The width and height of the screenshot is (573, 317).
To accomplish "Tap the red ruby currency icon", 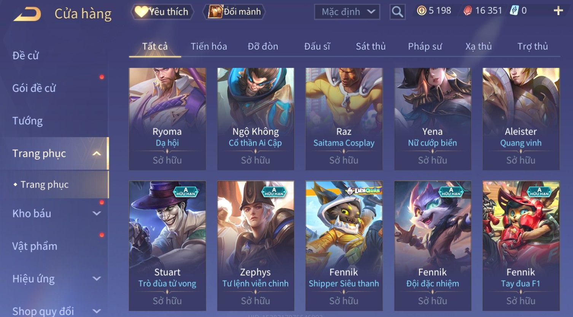I will tap(468, 11).
